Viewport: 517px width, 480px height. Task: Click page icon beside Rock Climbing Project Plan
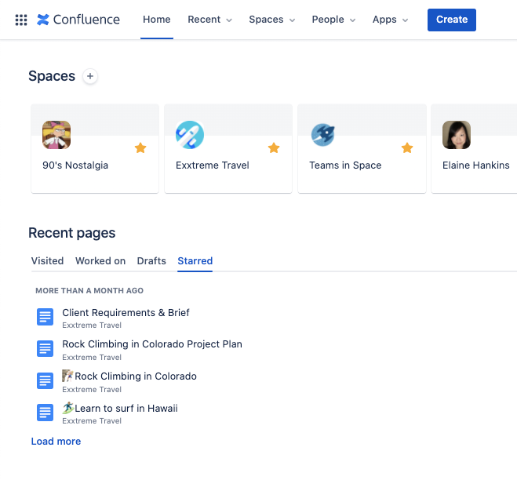45,349
